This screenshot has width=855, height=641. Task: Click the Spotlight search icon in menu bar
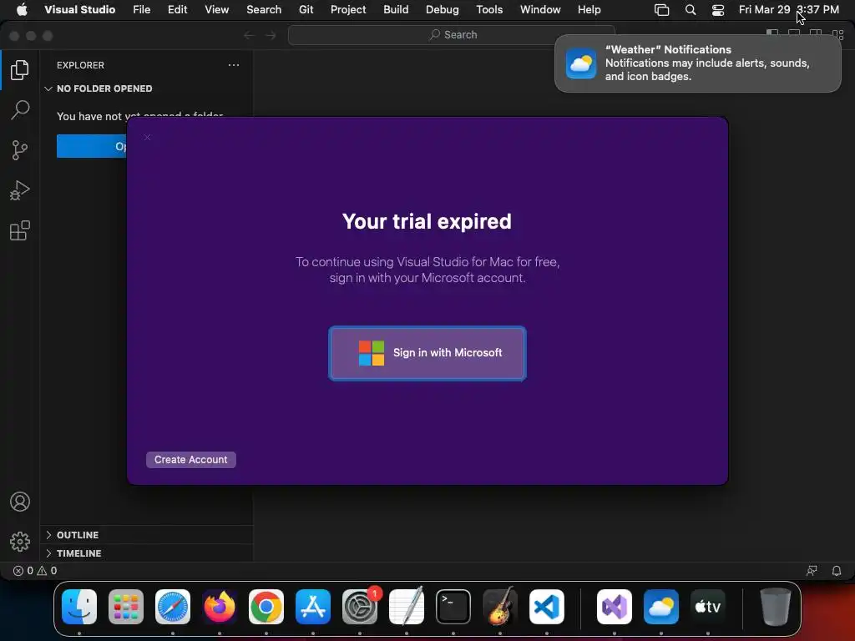pyautogui.click(x=691, y=10)
